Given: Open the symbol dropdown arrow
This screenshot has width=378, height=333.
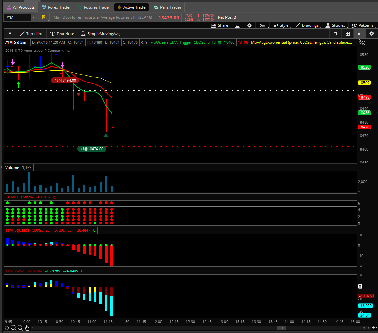Looking at the screenshot, I should point(34,17).
